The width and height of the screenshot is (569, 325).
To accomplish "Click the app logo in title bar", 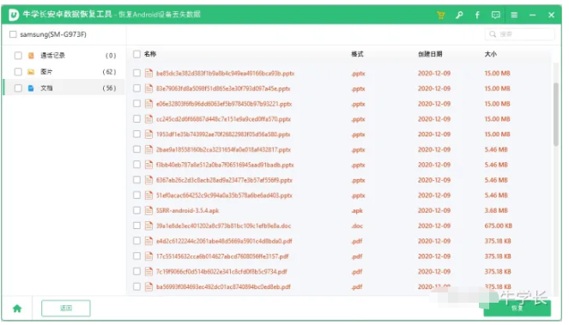I will pyautogui.click(x=14, y=15).
